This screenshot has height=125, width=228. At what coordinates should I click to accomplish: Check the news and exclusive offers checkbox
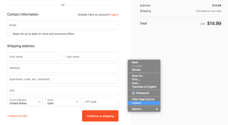pyautogui.click(x=9, y=34)
